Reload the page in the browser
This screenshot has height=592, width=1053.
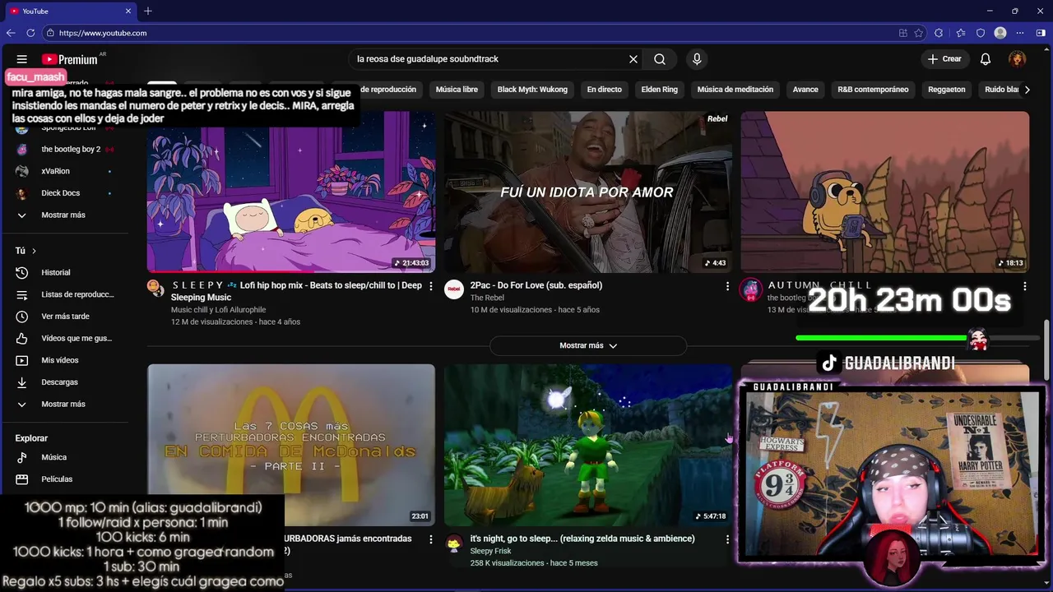pyautogui.click(x=31, y=33)
